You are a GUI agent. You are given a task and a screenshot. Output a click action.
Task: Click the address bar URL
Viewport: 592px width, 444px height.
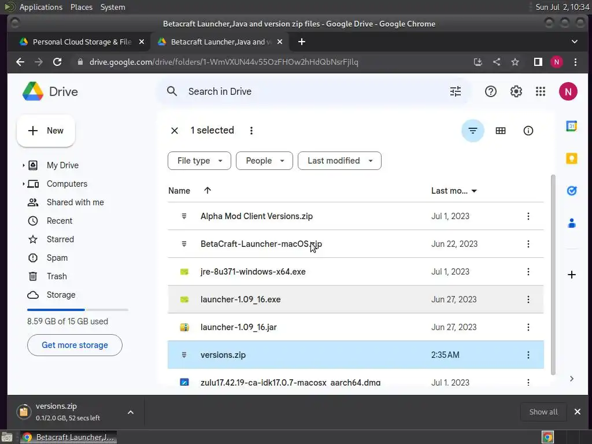tap(224, 62)
